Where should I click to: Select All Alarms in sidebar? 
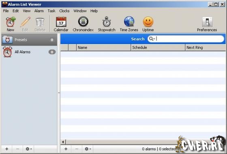pyautogui.click(x=29, y=52)
